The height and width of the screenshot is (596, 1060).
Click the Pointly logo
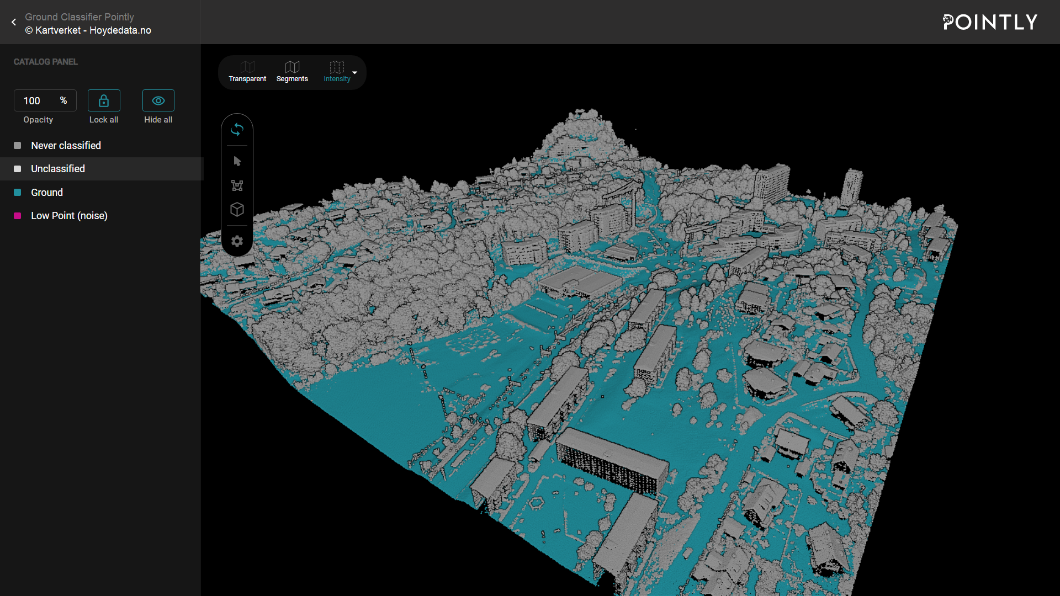point(989,22)
